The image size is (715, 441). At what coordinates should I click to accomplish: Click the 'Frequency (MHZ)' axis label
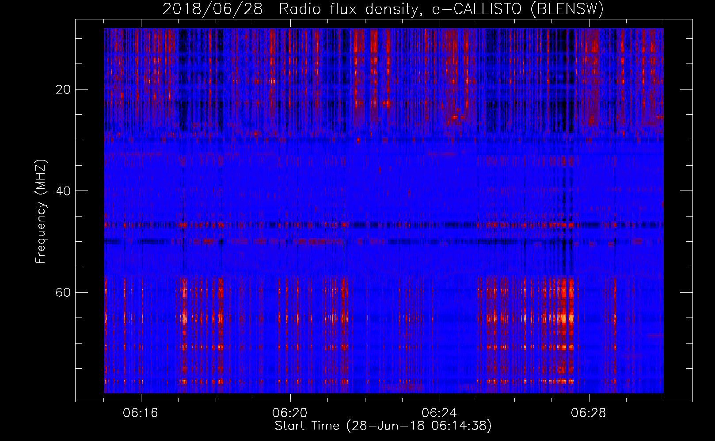pos(41,212)
